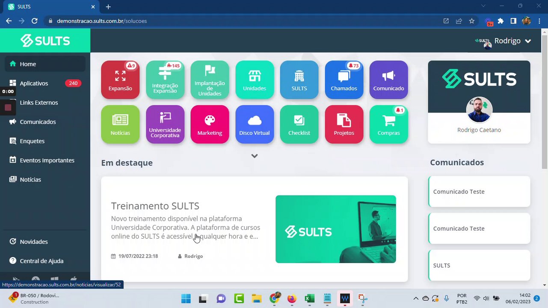Screen dimensions: 548x308
Task: Click the SULTS logo in header
Action: [45, 41]
